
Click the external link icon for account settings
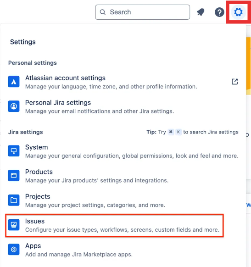click(234, 82)
